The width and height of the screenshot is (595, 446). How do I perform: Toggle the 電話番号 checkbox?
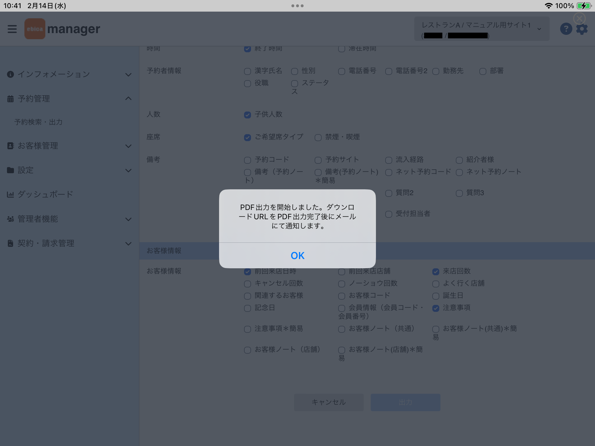coord(342,71)
